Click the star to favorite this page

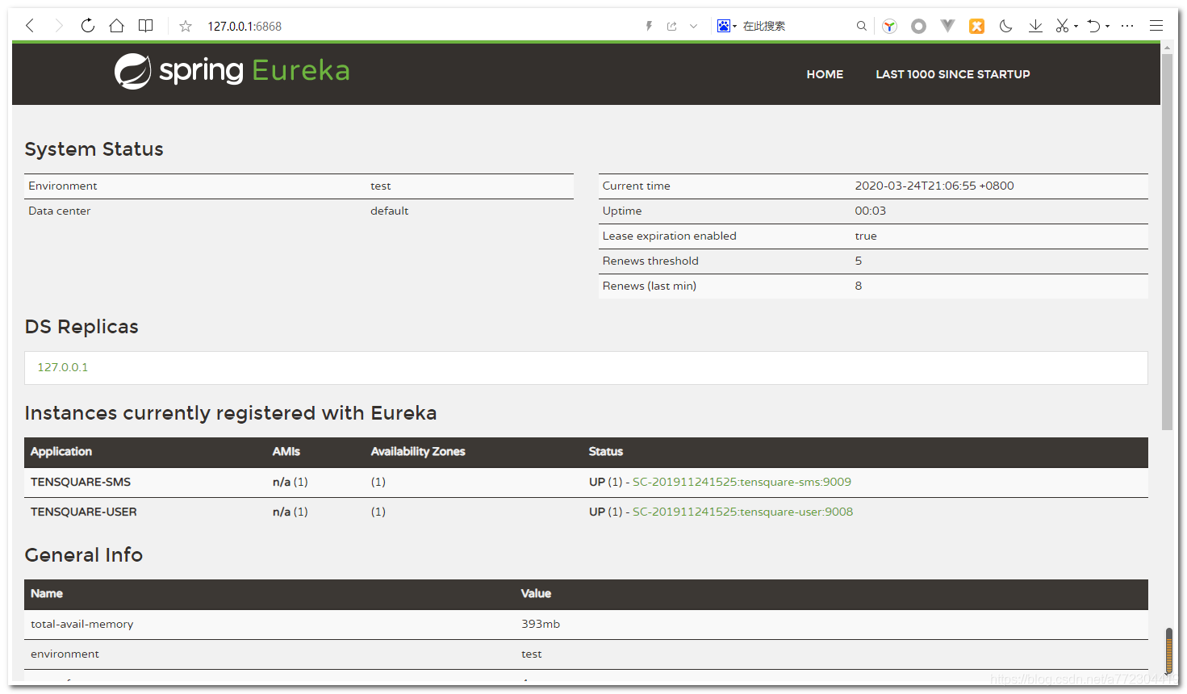[185, 25]
